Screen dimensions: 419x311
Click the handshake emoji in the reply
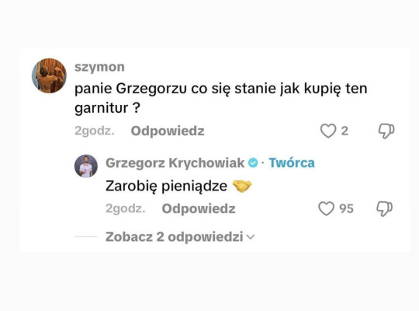tap(242, 186)
